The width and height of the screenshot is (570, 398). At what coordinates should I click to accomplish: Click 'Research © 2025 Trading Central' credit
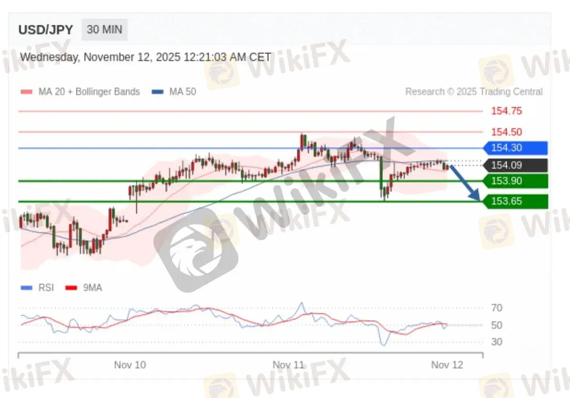474,92
